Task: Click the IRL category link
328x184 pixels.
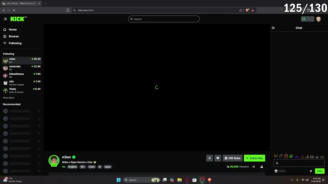Action: [x=64, y=167]
